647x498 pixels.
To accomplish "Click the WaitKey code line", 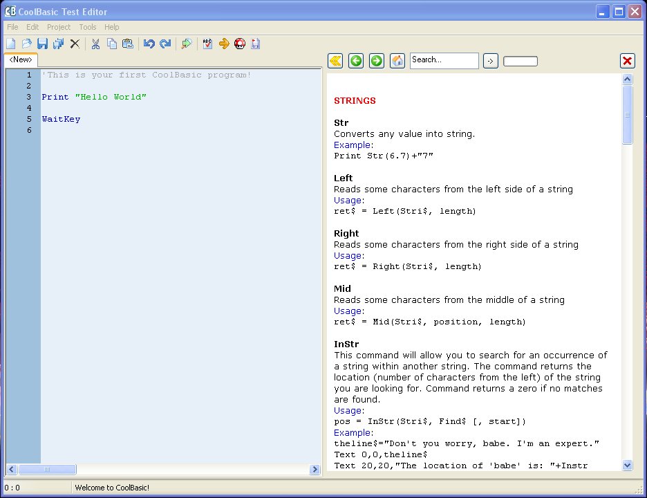I will (x=61, y=119).
